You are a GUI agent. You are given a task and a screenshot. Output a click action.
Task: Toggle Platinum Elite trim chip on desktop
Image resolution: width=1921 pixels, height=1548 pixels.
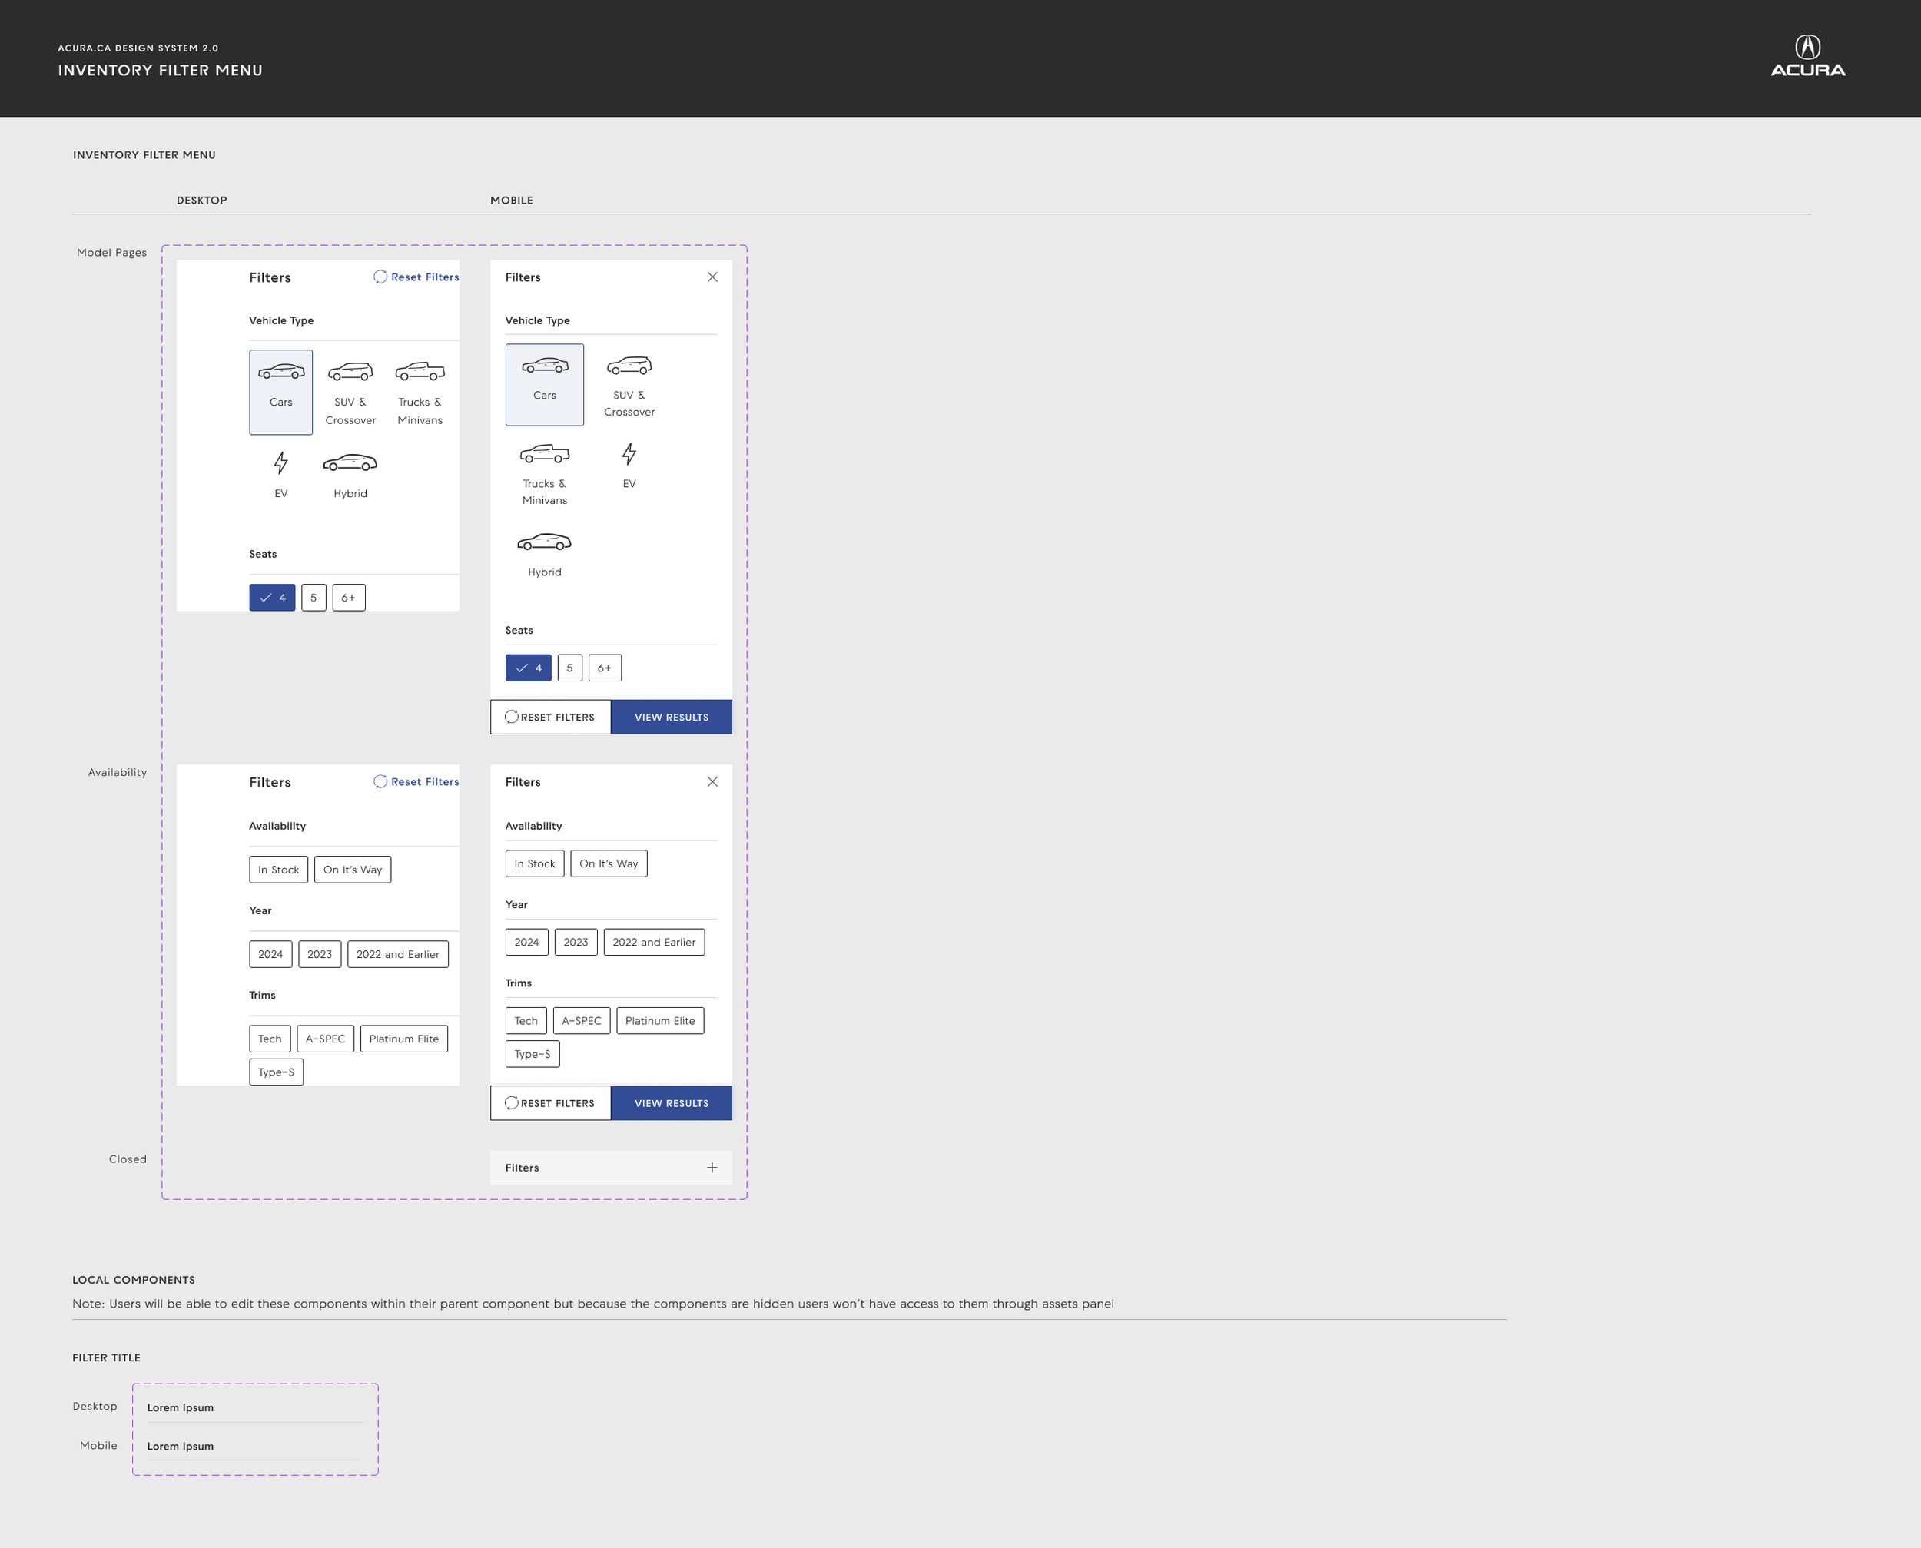tap(404, 1039)
